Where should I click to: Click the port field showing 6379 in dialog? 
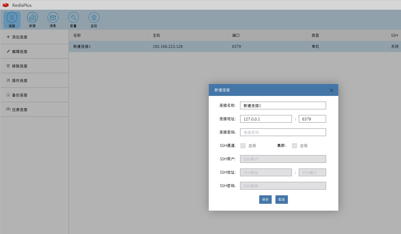[x=312, y=119]
